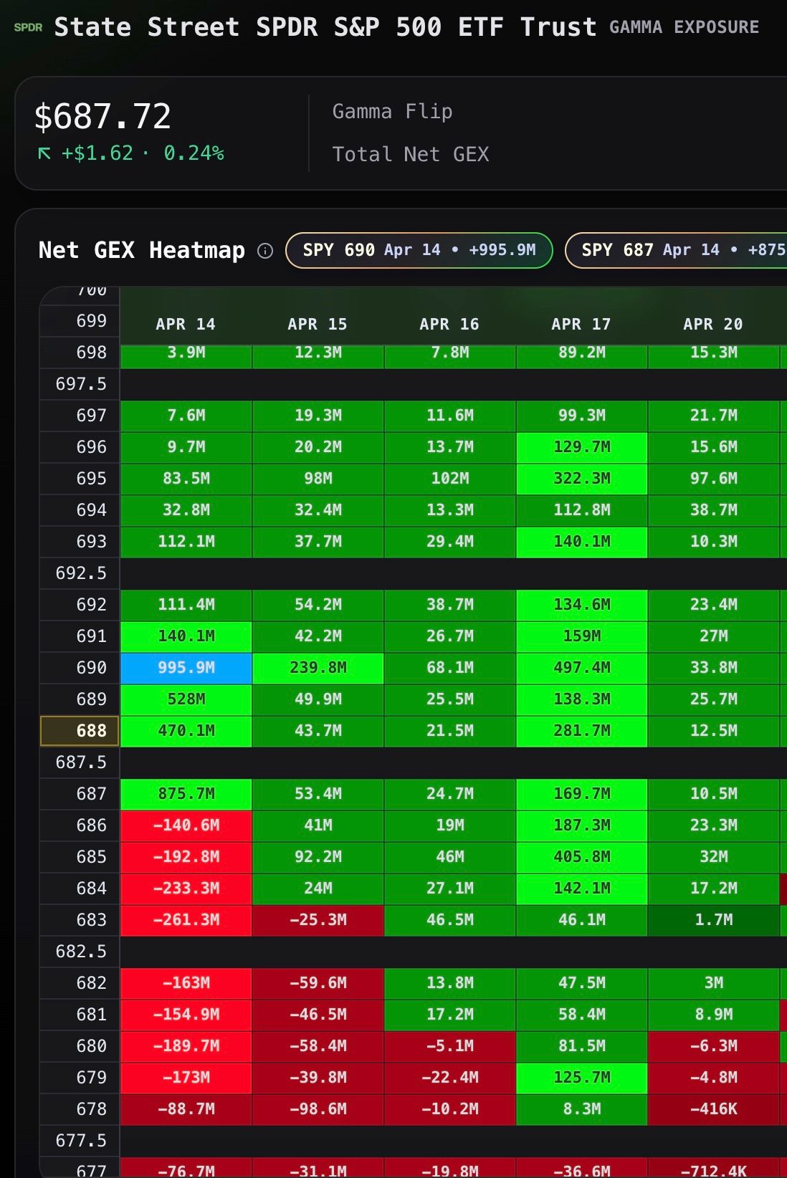
Task: Click the 497.4M cell in APR 17
Action: 582,668
